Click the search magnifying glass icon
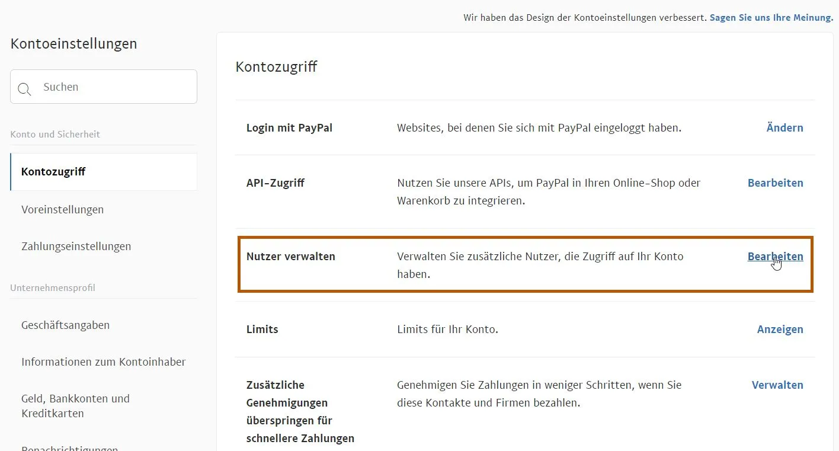839x451 pixels. tap(24, 89)
